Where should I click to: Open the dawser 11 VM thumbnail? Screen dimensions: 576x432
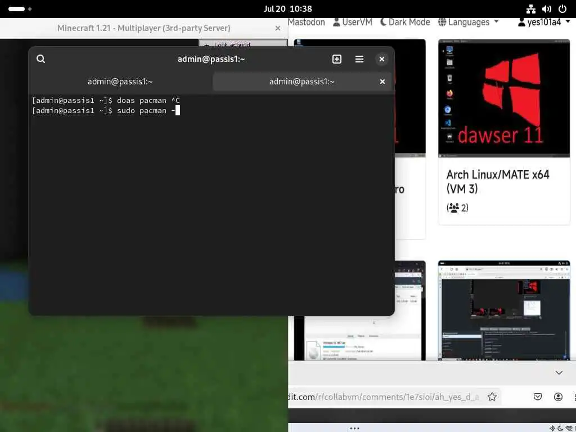coord(504,98)
